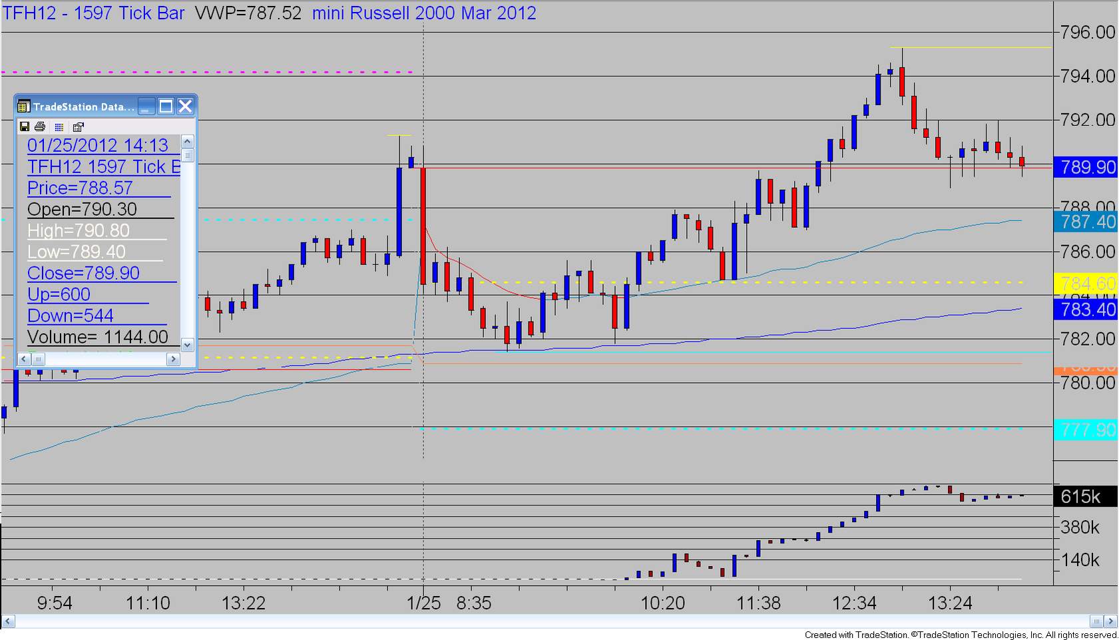Maximize the TradeStation Data window
The height and width of the screenshot is (640, 1119).
(x=166, y=106)
